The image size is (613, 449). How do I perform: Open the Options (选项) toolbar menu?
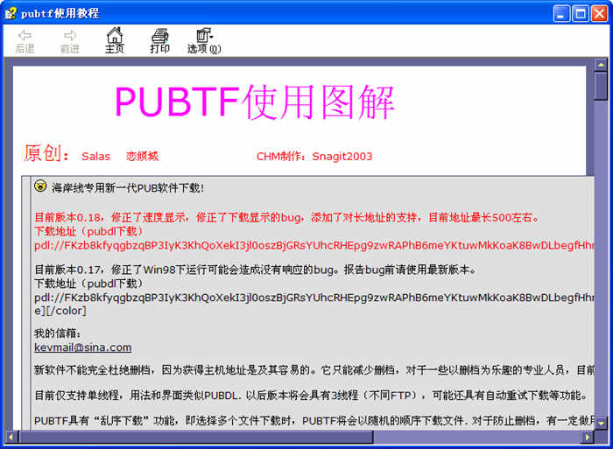pyautogui.click(x=204, y=40)
